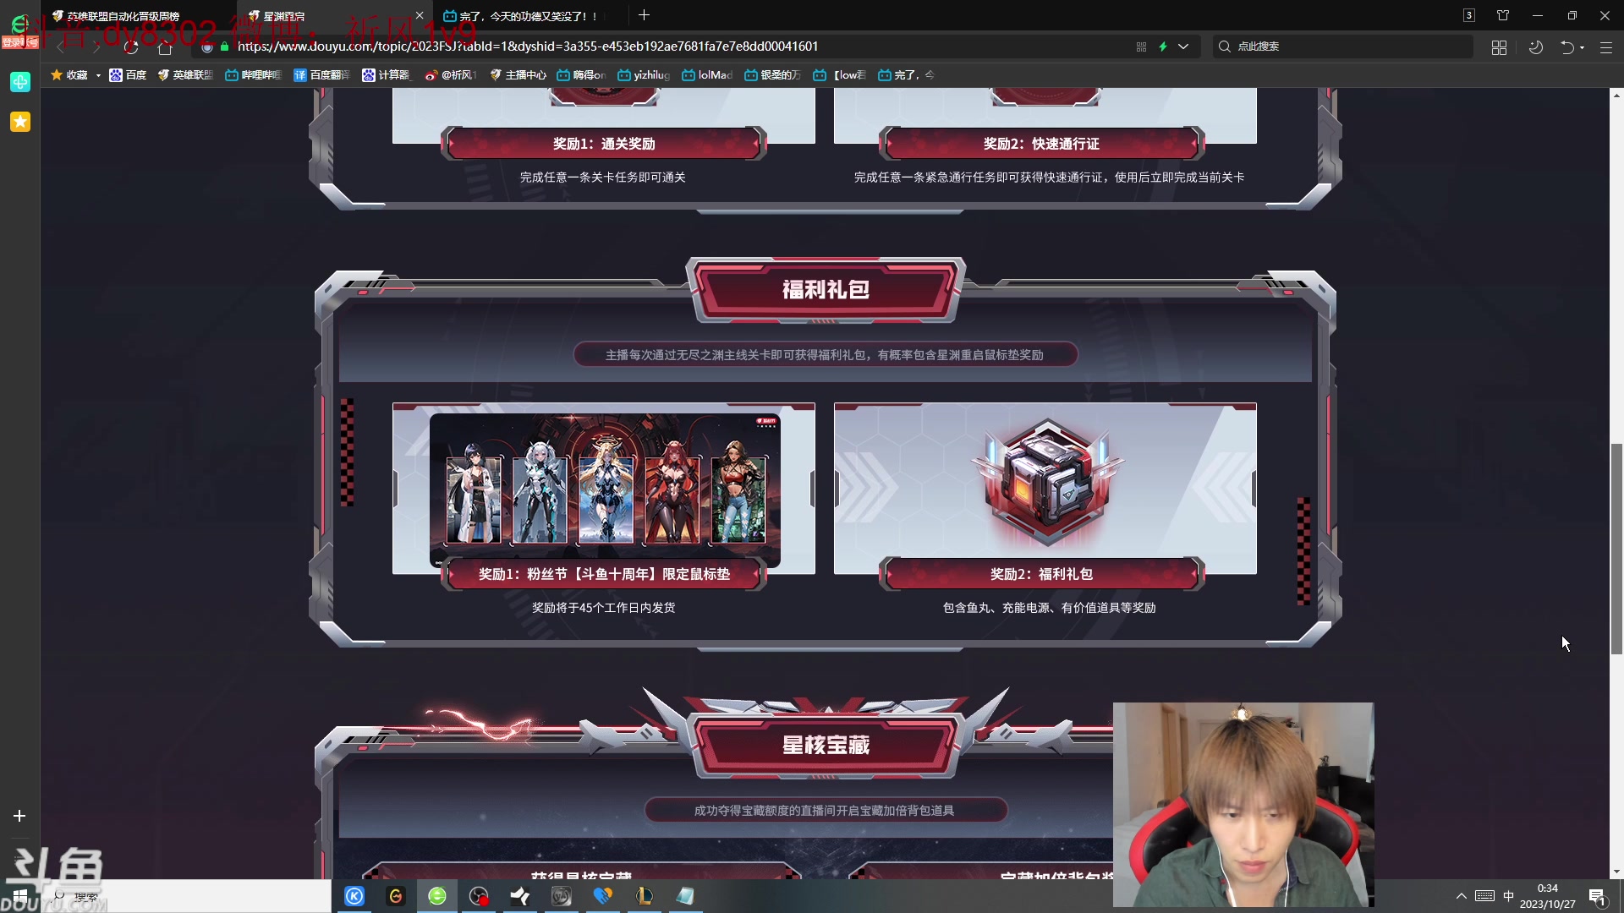This screenshot has width=1624, height=913.
Task: Click the green lightning speed mode icon
Action: pos(1163,46)
